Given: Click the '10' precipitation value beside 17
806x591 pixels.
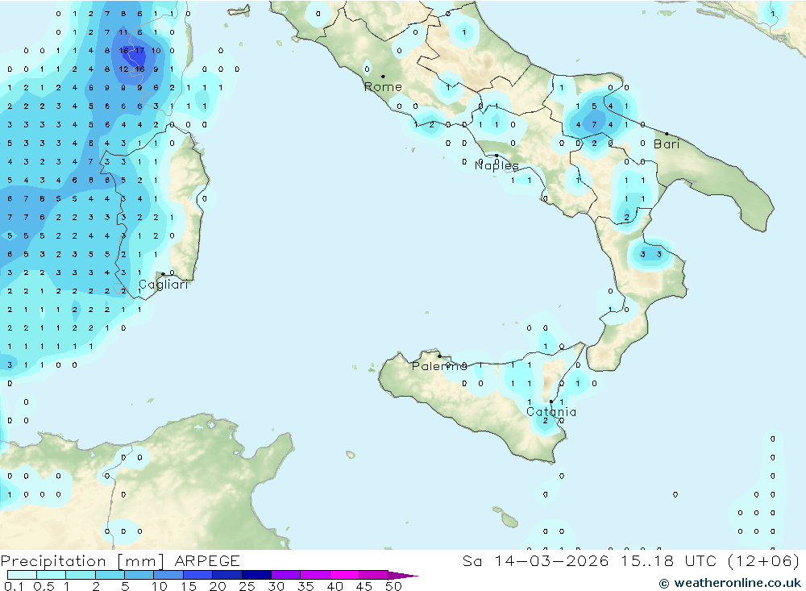Looking at the screenshot, I should [156, 51].
